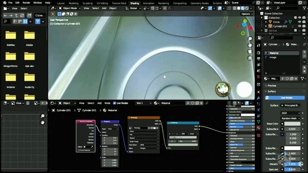Click the white Subsurface Color swatch
Viewport: 308px width, 173px height.
pos(292,148)
